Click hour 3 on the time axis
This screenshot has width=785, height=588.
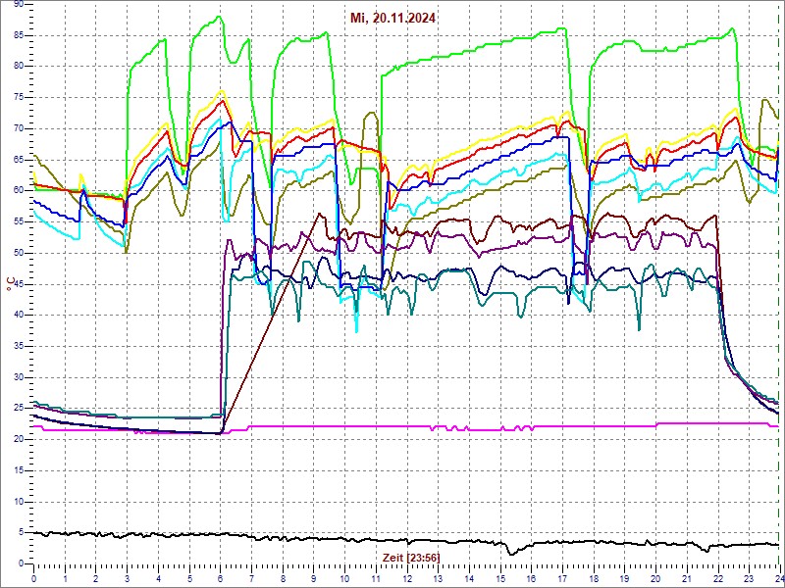(128, 578)
